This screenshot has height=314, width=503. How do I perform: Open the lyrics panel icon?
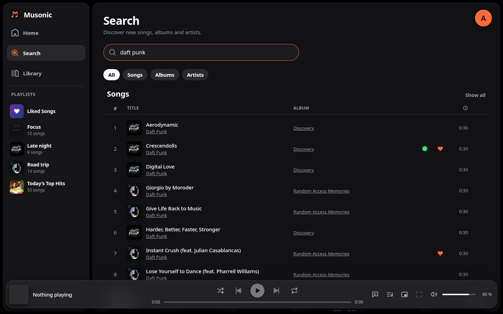(x=375, y=294)
